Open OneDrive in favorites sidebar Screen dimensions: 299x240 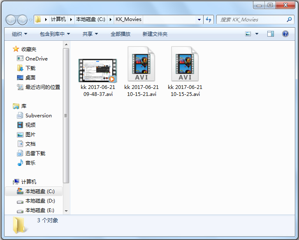pyautogui.click(x=36, y=58)
